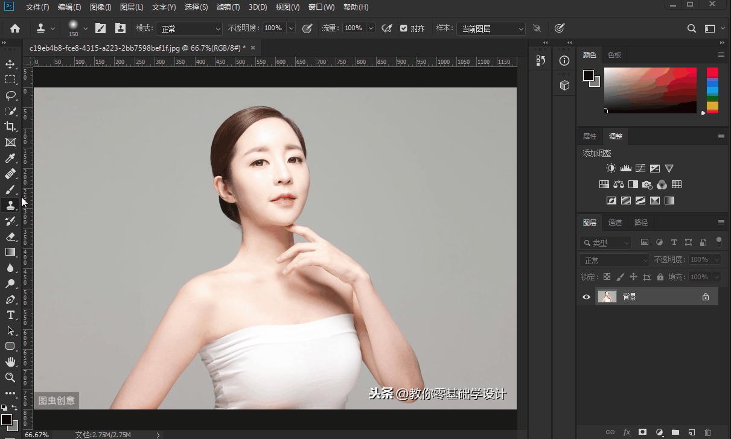Expand the 样本 sample source dropdown
This screenshot has width=731, height=439.
pyautogui.click(x=490, y=28)
